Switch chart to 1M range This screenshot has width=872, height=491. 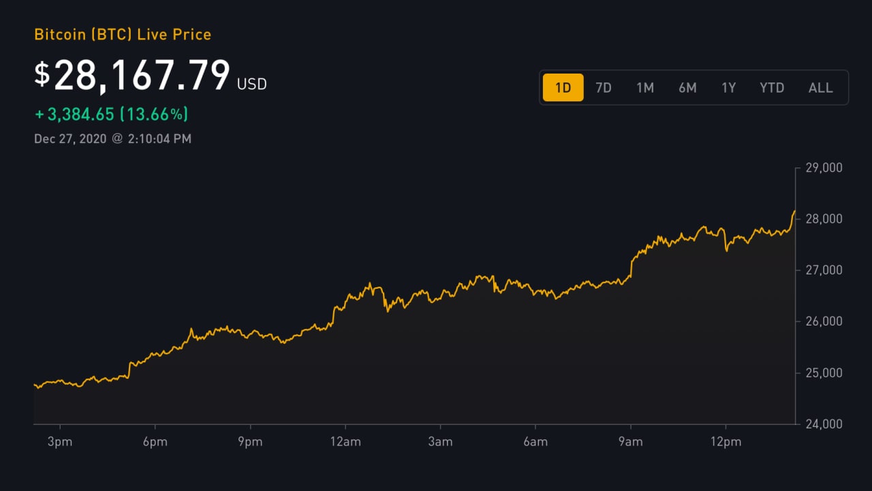pyautogui.click(x=645, y=88)
